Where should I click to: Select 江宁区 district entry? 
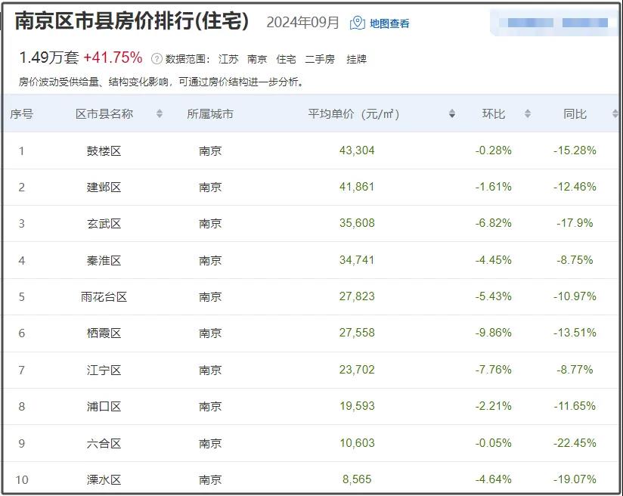click(x=104, y=370)
